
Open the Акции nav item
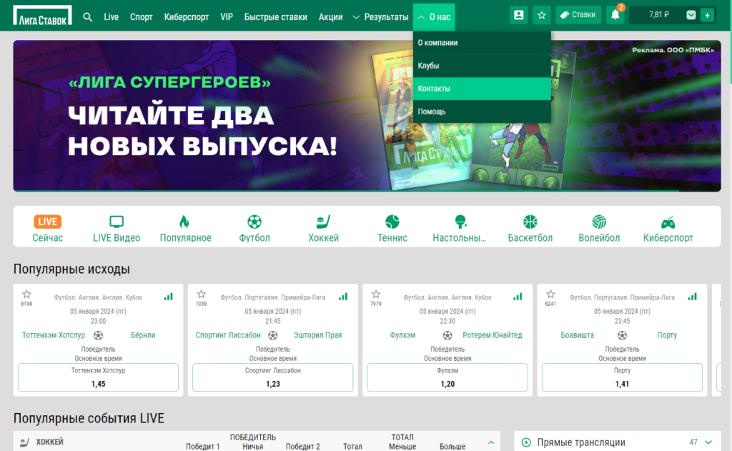pyautogui.click(x=330, y=17)
